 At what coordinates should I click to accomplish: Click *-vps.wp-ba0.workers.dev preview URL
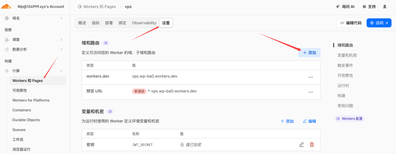(172, 91)
